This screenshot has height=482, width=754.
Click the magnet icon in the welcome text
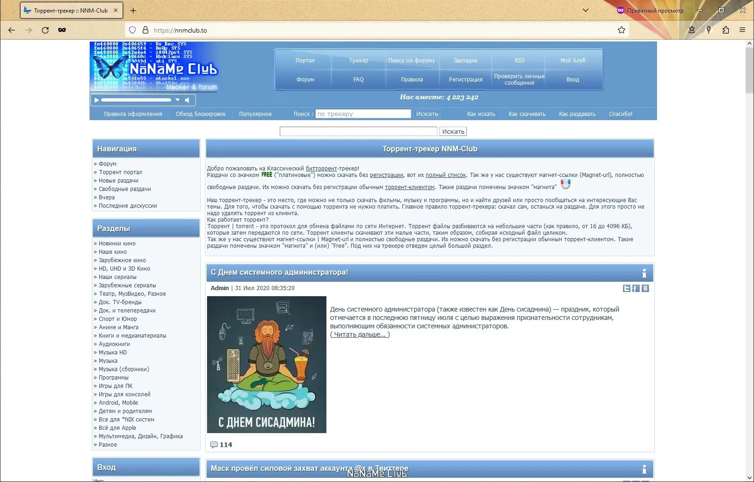[x=566, y=184]
